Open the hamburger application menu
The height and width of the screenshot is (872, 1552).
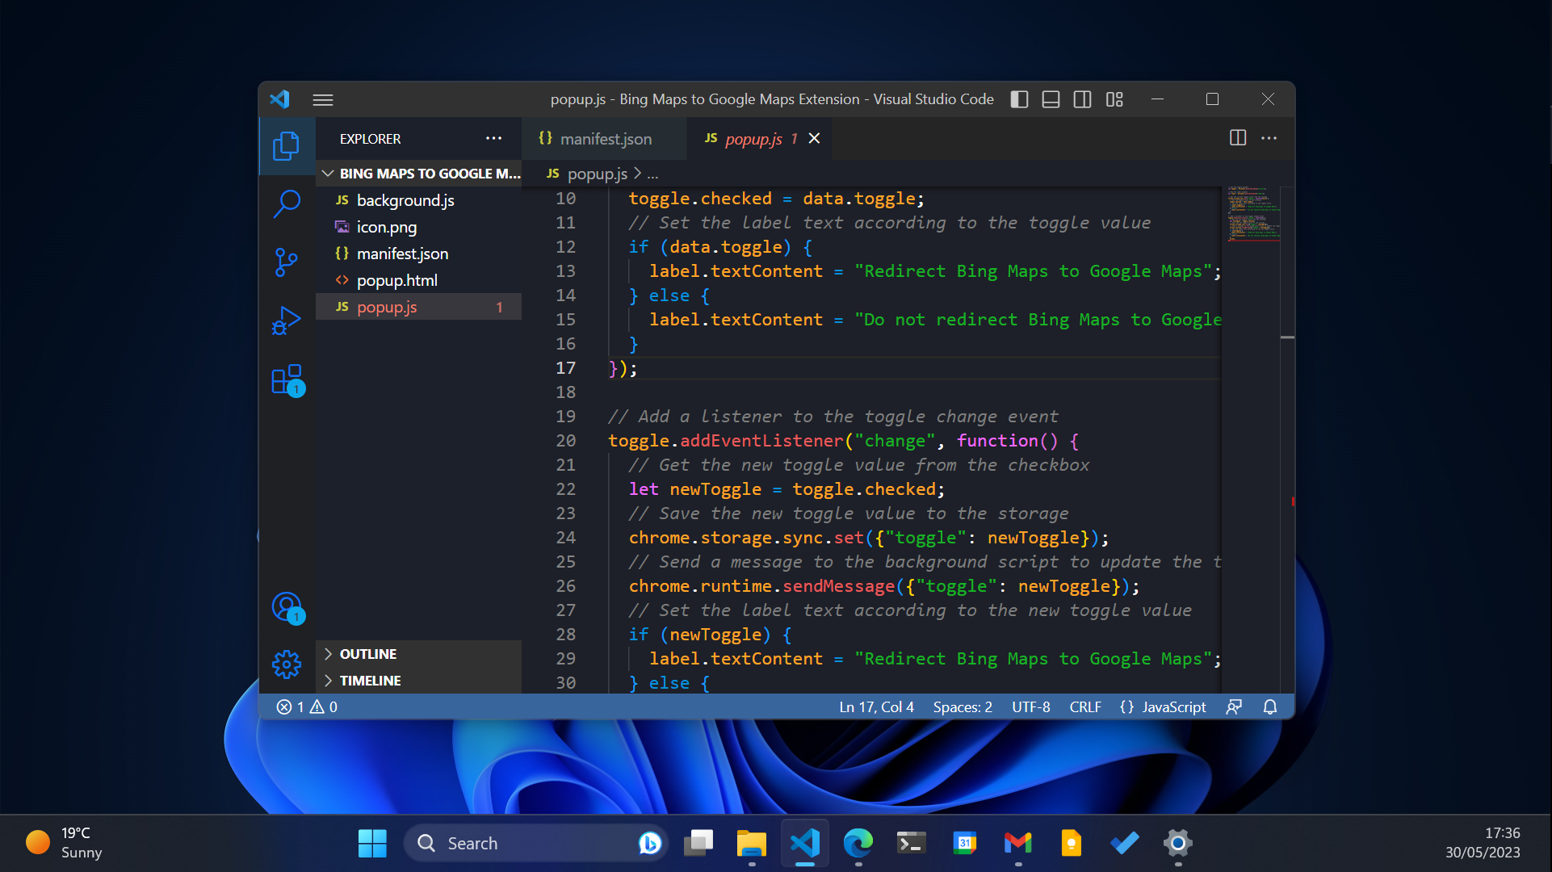tap(323, 99)
